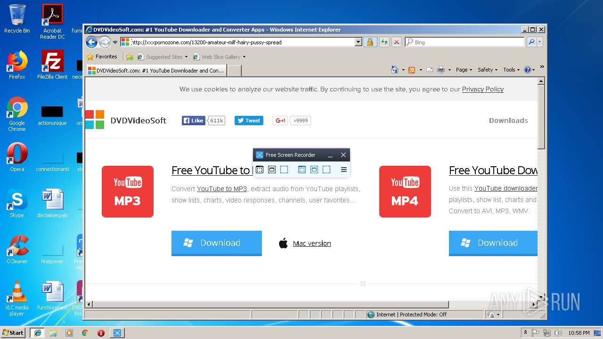Click the YouTube MP4 red logo
This screenshot has width=603, height=339.
pos(405,192)
